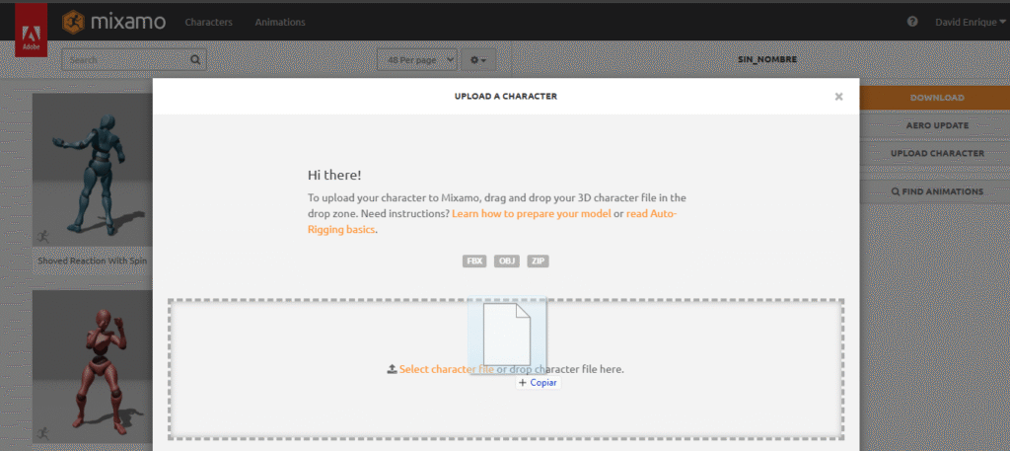Select the red character animation thumbnail
This screenshot has height=451, width=1010.
(x=92, y=367)
